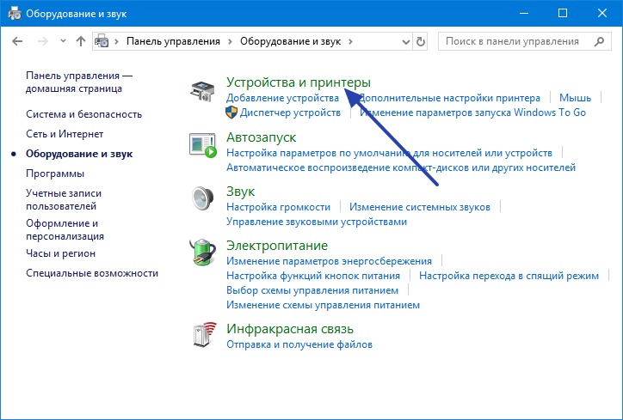Image resolution: width=623 pixels, height=420 pixels.
Task: Open the Мышь link
Action: click(575, 98)
